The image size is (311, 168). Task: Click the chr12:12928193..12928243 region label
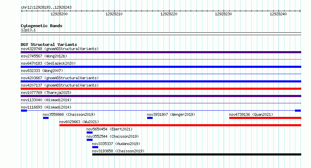(x=46, y=7)
